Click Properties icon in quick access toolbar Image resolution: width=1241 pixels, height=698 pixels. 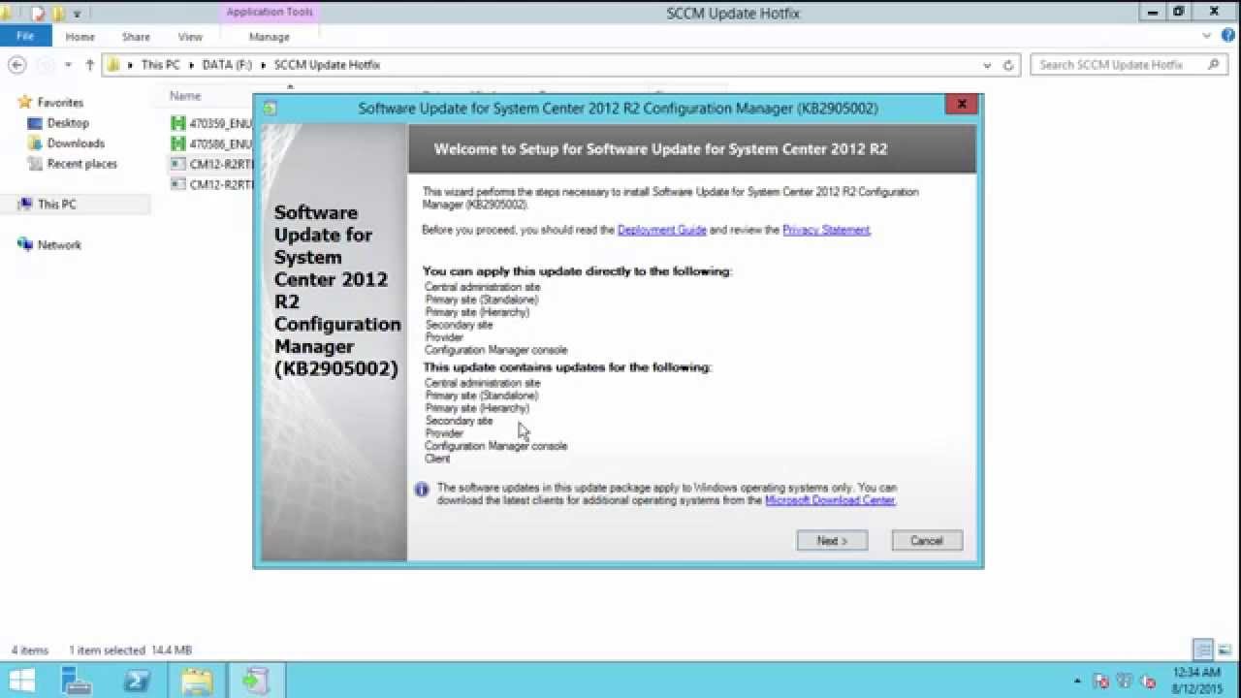pyautogui.click(x=38, y=13)
